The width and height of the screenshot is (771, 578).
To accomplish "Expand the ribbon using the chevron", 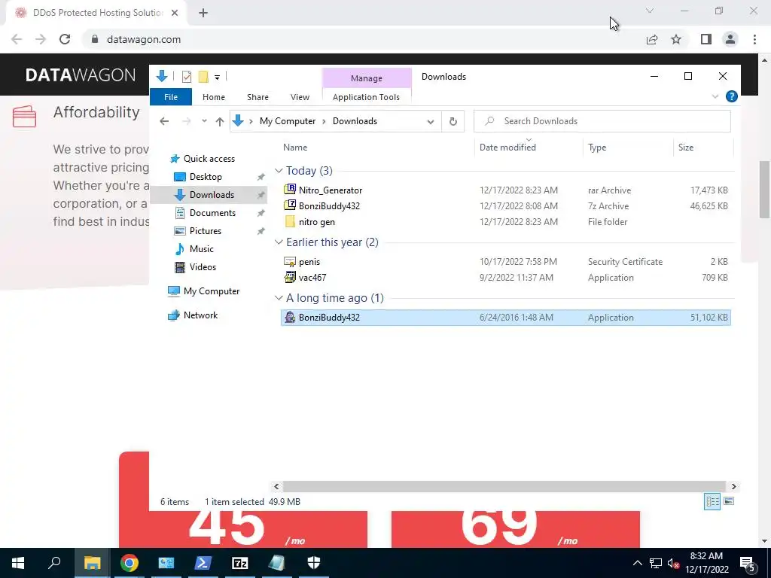I will pos(715,97).
